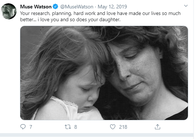The image size is (196, 139).
Task: Click the retweet count 8
Action: click(75, 127)
